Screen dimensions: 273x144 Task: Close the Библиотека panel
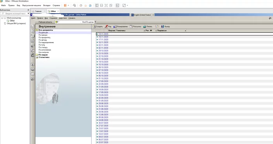click(28, 10)
